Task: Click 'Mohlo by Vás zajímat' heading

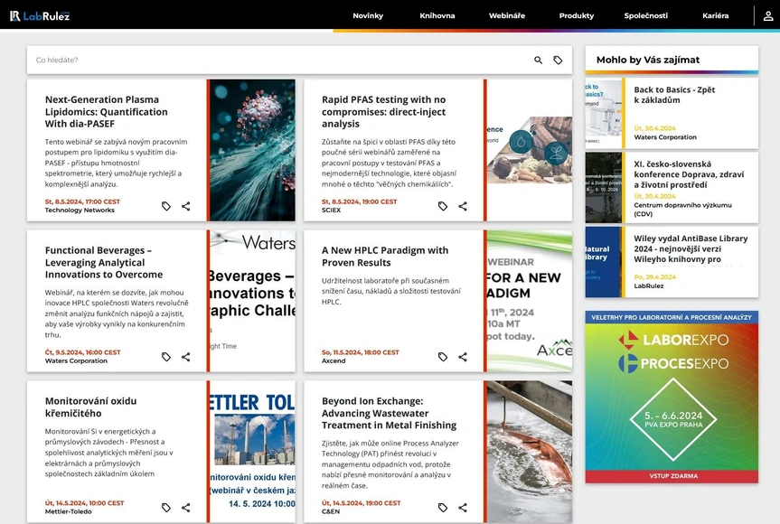Action: [648, 61]
